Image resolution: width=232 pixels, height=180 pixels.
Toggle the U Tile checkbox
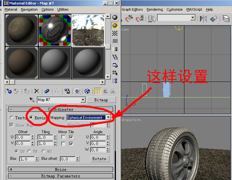pos(71,137)
